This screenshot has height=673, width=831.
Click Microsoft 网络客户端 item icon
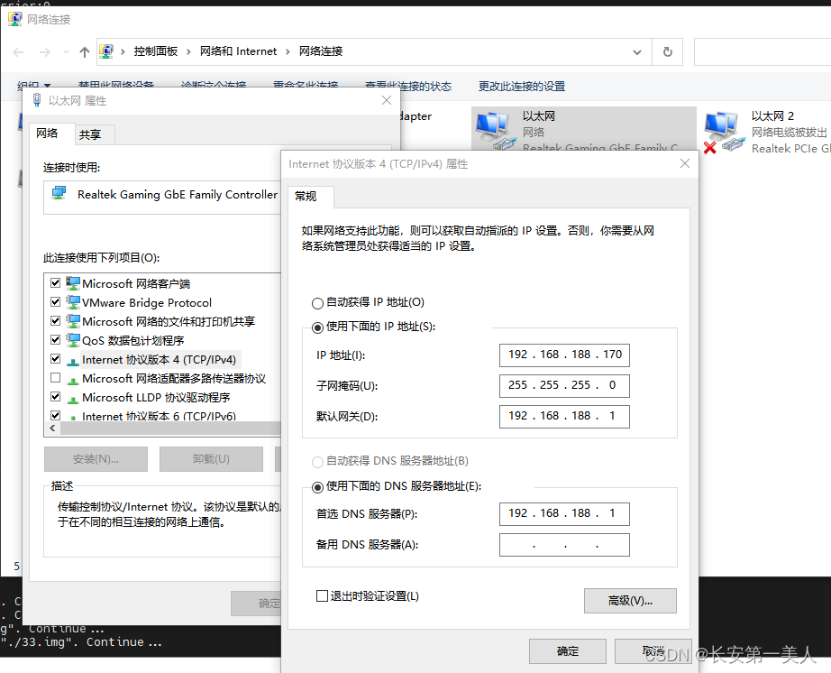click(73, 283)
